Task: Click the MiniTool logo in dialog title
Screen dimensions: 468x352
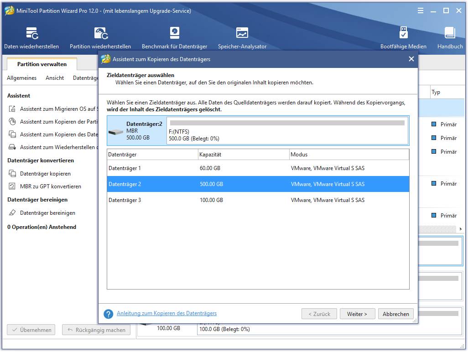Action: 105,59
